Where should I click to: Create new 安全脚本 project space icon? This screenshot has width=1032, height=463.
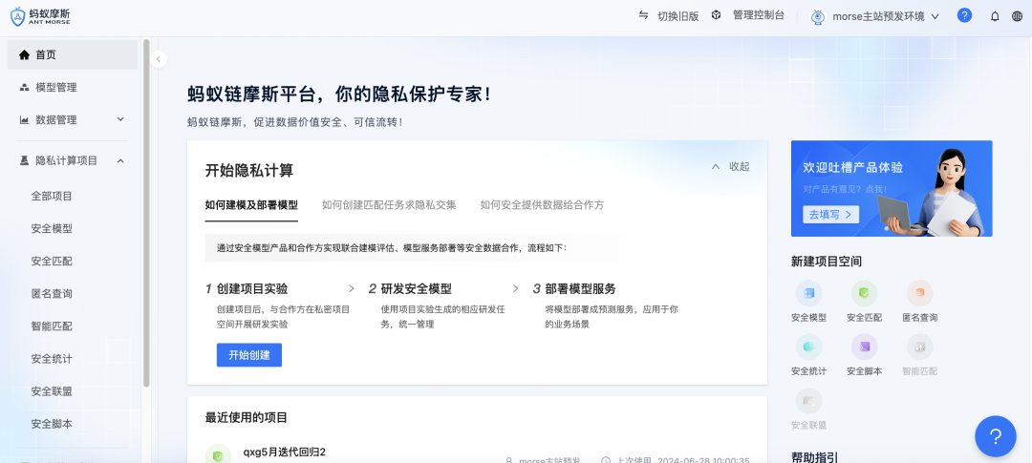tap(864, 347)
